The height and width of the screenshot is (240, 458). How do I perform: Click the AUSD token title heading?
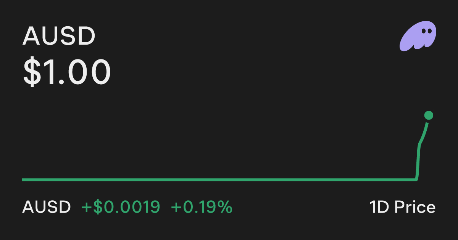(59, 37)
